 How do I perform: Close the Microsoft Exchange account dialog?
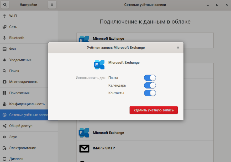[x=178, y=48]
